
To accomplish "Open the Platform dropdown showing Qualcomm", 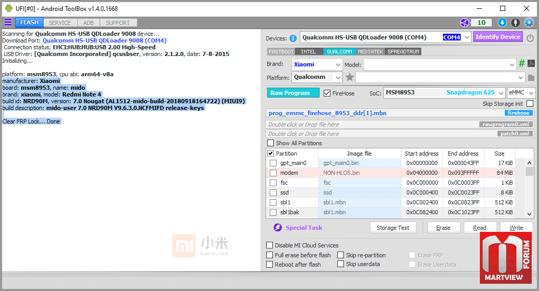I will [338, 77].
